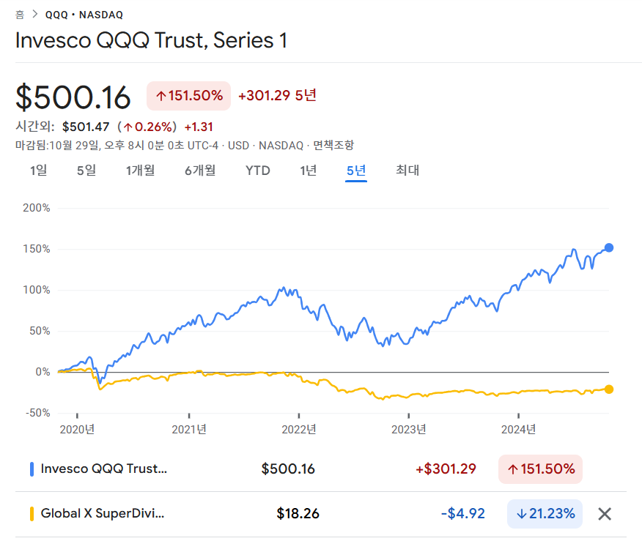Click the 151.50% up-arrow badge near the price
Image resolution: width=642 pixels, height=541 pixels.
tap(189, 96)
